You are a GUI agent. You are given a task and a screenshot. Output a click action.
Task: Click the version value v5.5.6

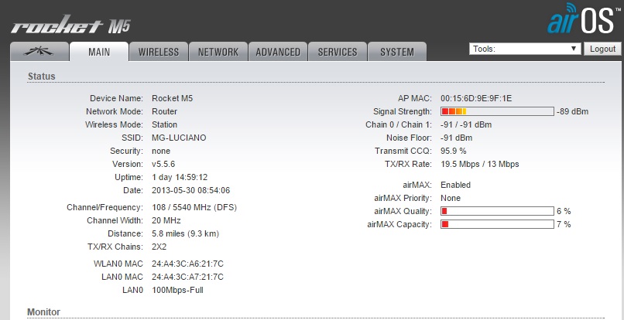[x=163, y=164]
